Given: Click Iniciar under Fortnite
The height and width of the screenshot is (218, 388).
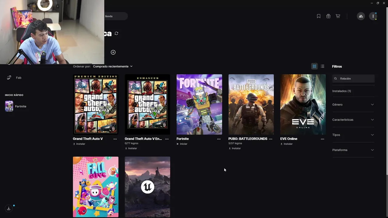Looking at the screenshot, I should tap(182, 144).
